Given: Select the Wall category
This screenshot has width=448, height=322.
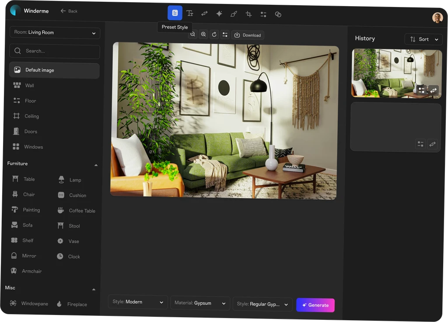Looking at the screenshot, I should (29, 86).
